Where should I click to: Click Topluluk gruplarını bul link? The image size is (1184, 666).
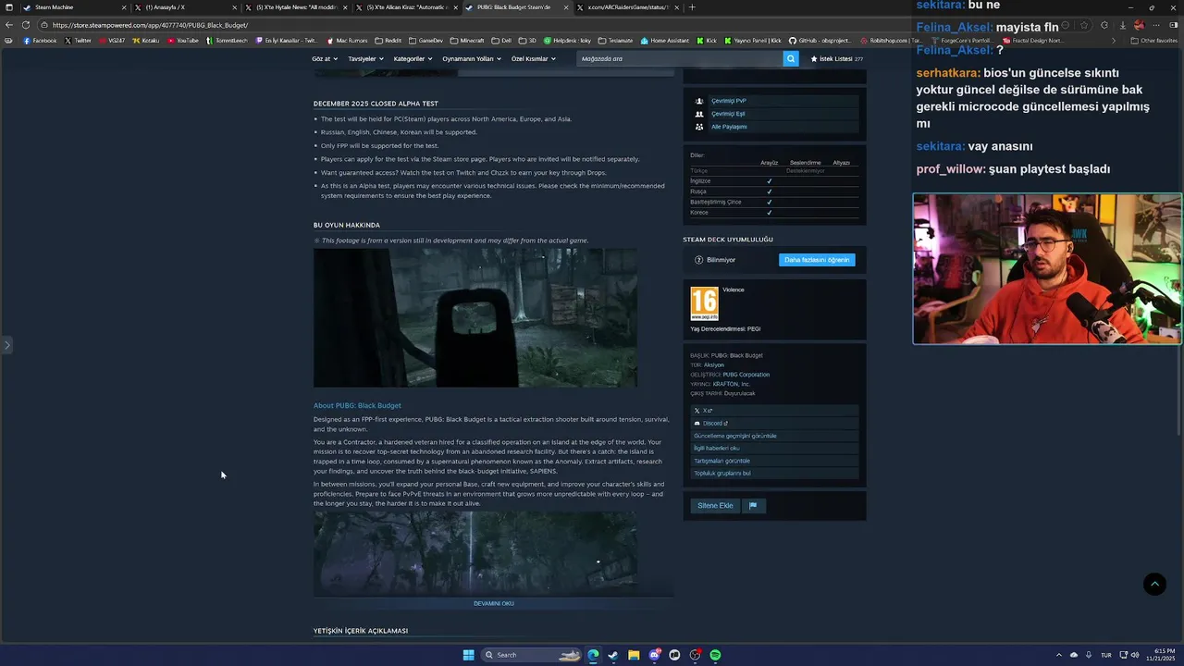[774, 474]
